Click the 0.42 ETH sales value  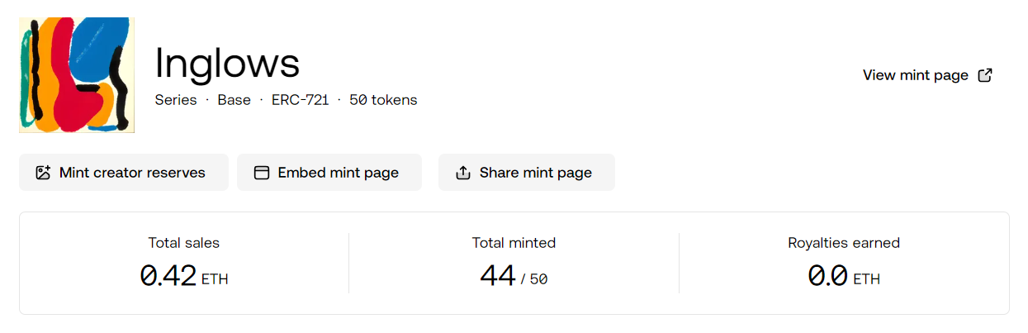point(184,276)
